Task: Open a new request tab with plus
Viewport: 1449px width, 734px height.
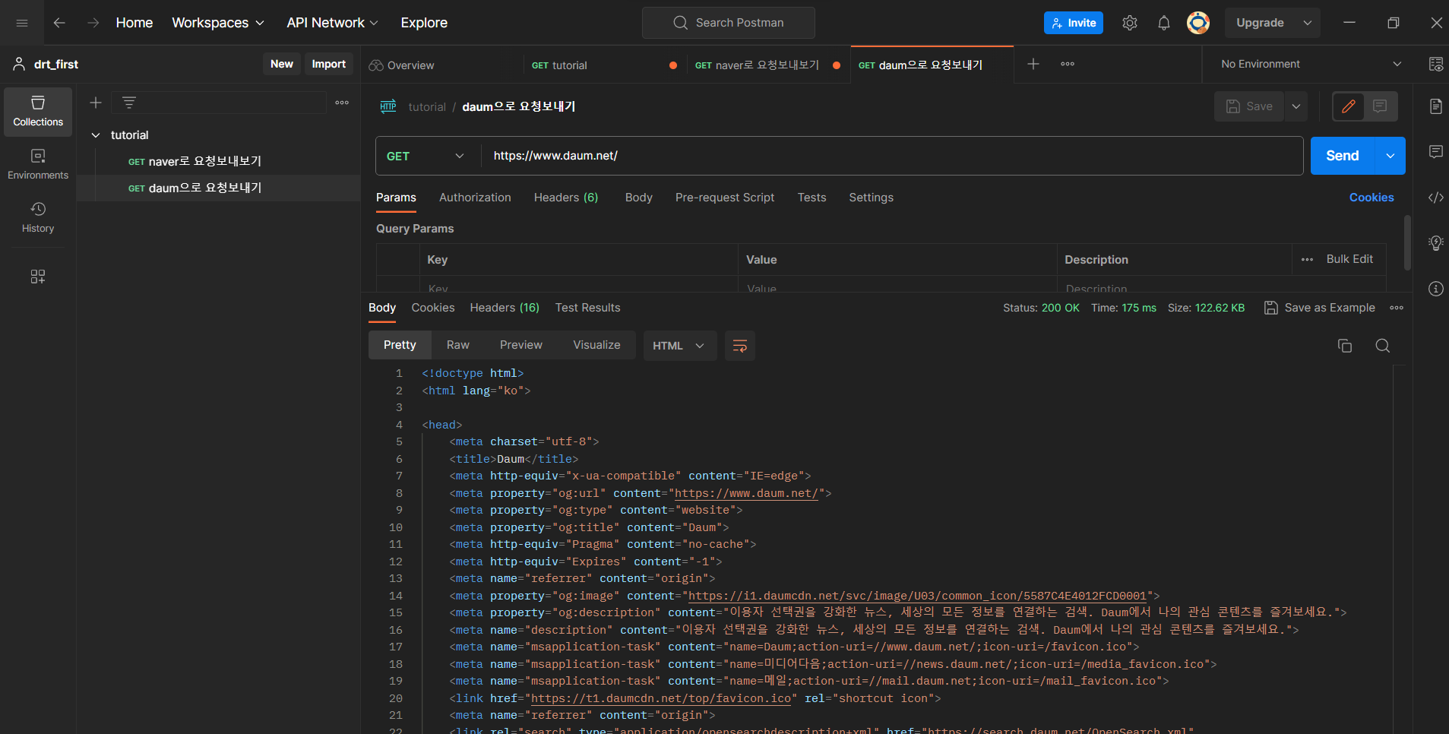Action: point(1033,64)
